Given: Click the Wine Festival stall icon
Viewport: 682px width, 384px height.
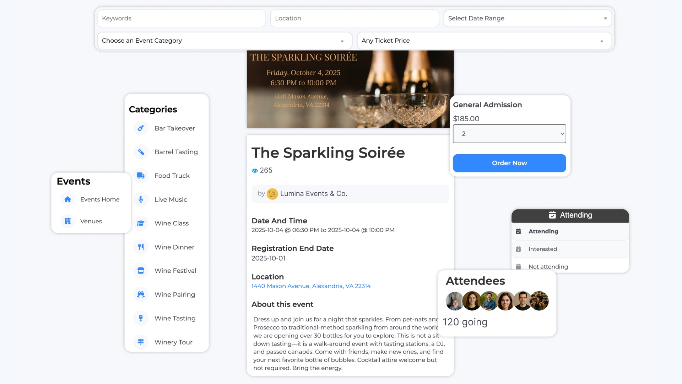Looking at the screenshot, I should [x=141, y=271].
